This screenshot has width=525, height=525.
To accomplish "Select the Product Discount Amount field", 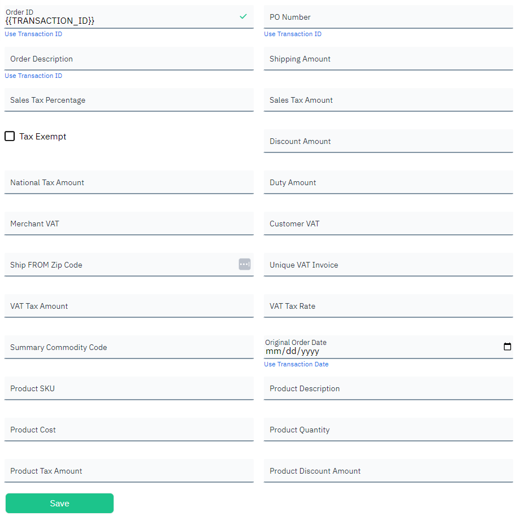I will (x=388, y=471).
